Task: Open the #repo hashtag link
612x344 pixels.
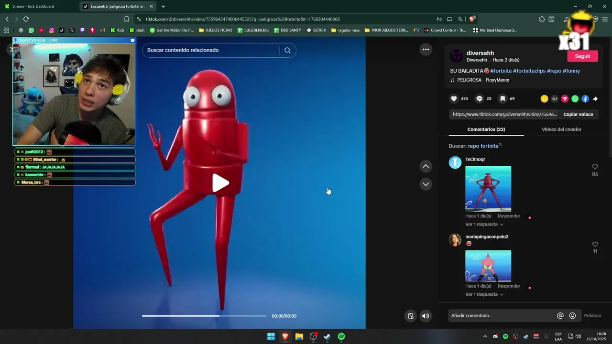Action: [x=554, y=71]
